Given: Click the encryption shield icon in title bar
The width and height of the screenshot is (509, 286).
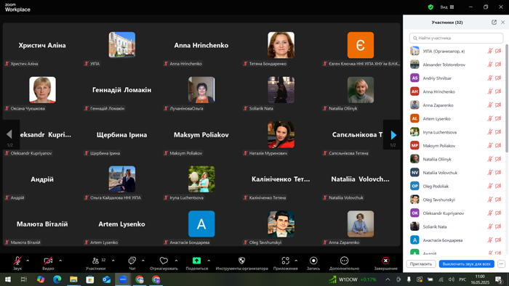Looking at the screenshot, I should point(430,7).
